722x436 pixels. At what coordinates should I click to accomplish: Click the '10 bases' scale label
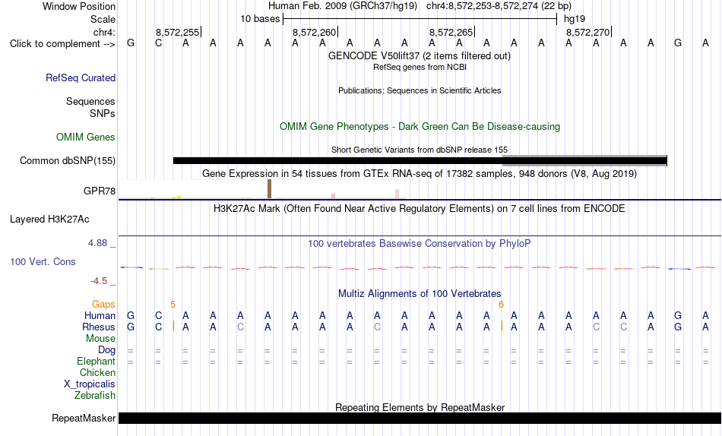(260, 19)
